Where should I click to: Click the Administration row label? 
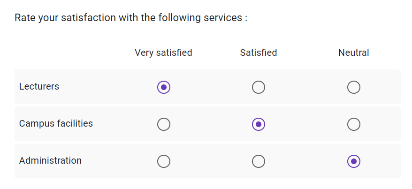click(x=50, y=160)
